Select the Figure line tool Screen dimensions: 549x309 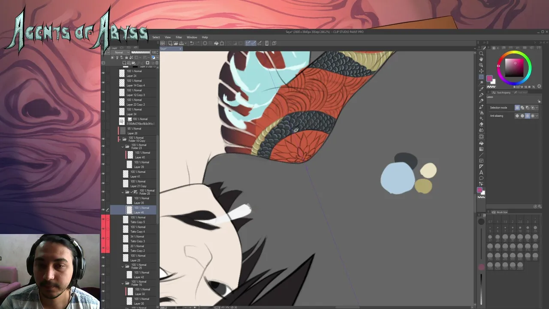[x=481, y=154]
